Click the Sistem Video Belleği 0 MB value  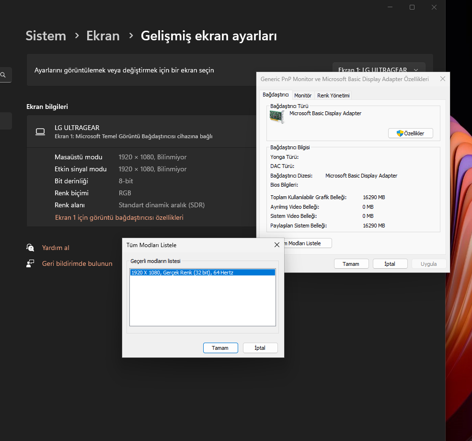pyautogui.click(x=368, y=216)
